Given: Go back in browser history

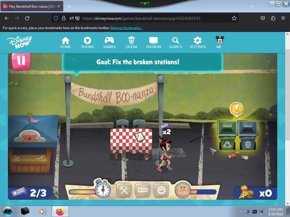Looking at the screenshot, I should [x=7, y=18].
